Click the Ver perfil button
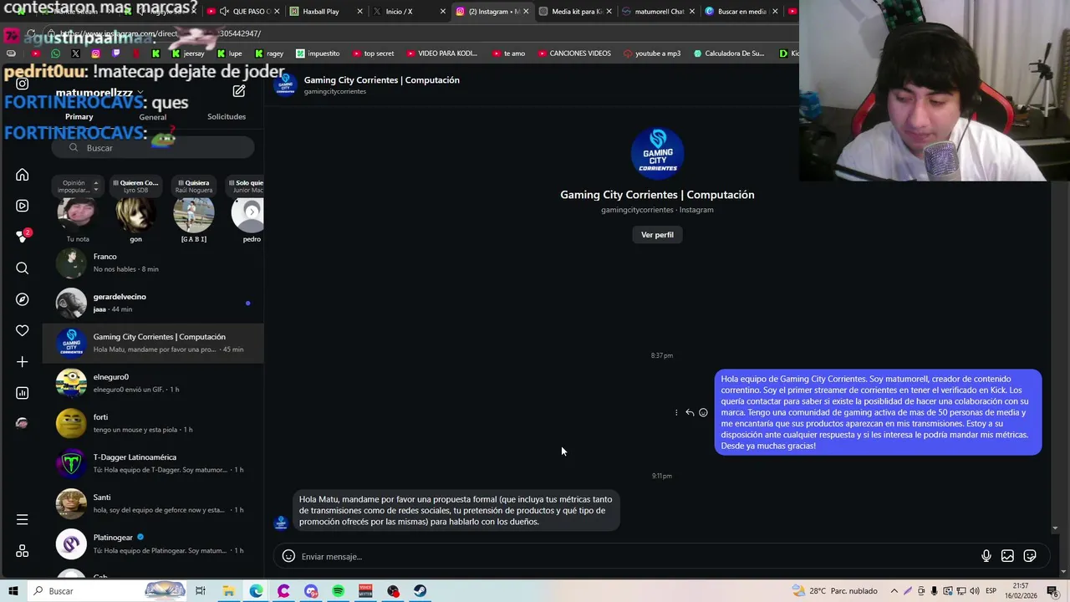The height and width of the screenshot is (602, 1070). [x=657, y=235]
